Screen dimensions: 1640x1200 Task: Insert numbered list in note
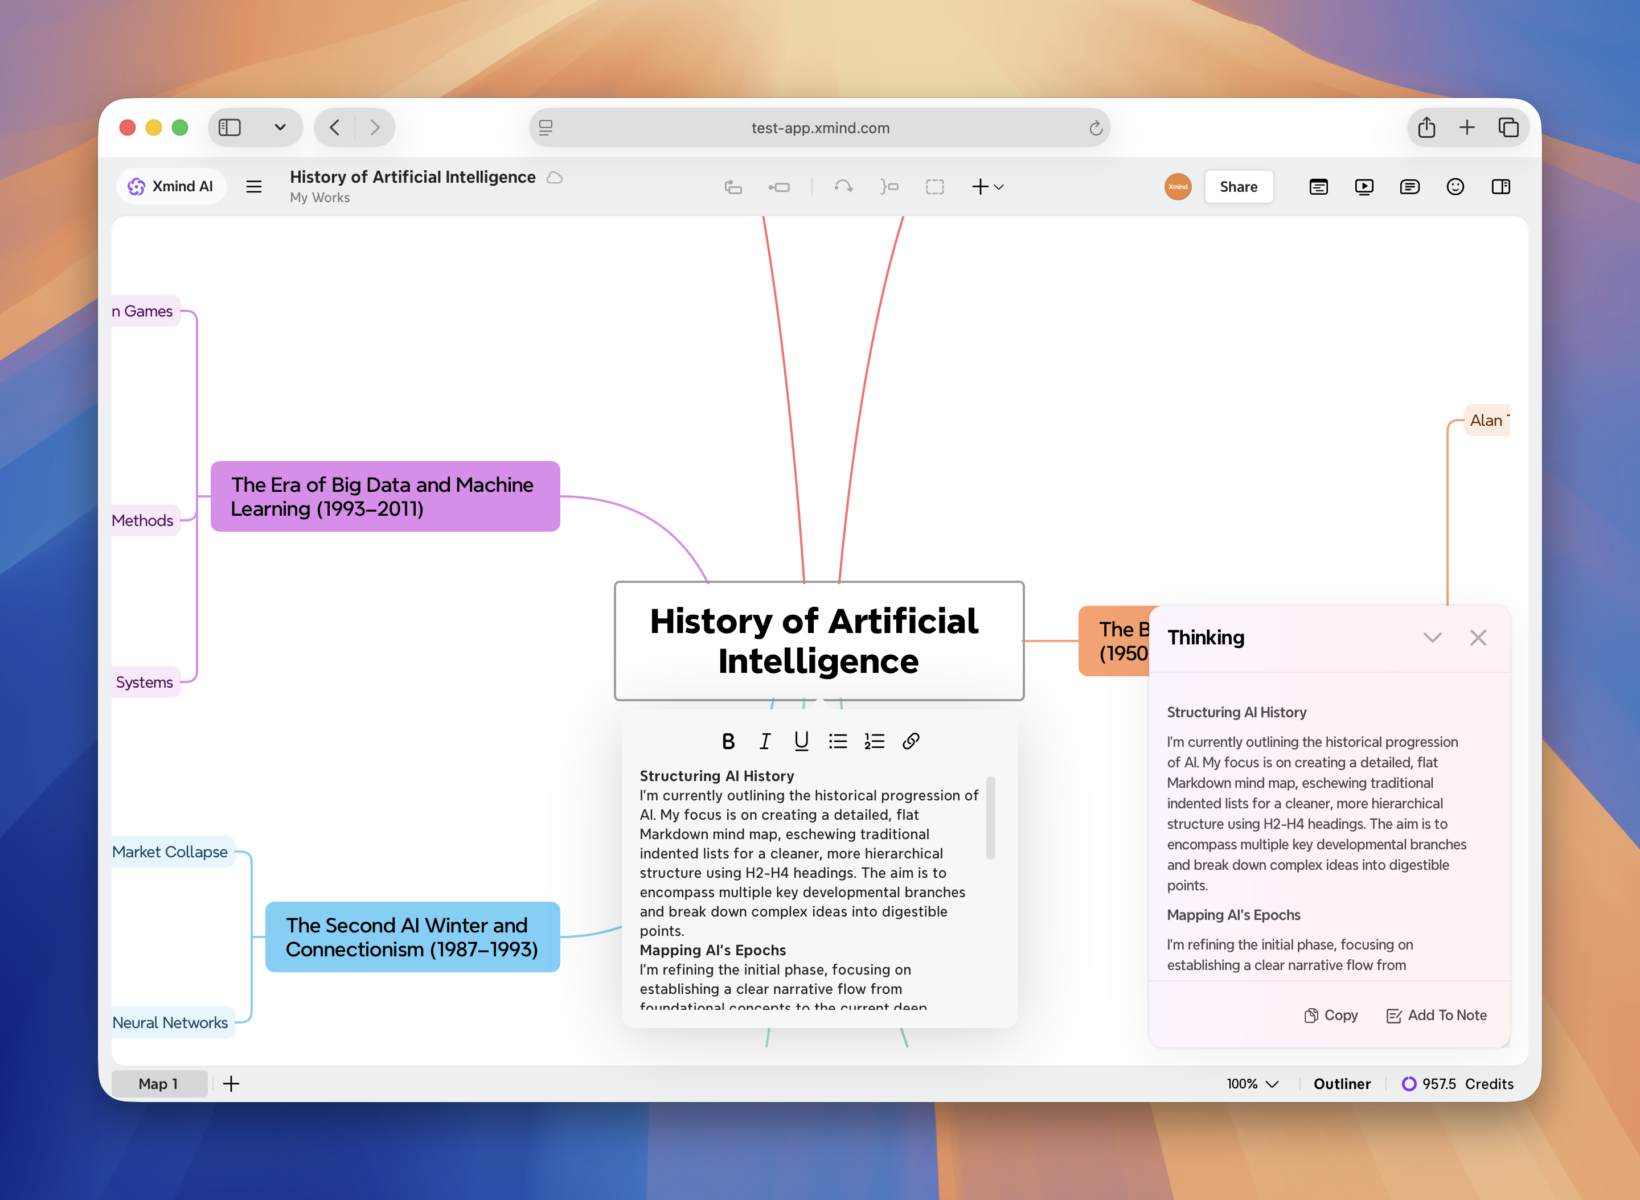[x=874, y=741]
